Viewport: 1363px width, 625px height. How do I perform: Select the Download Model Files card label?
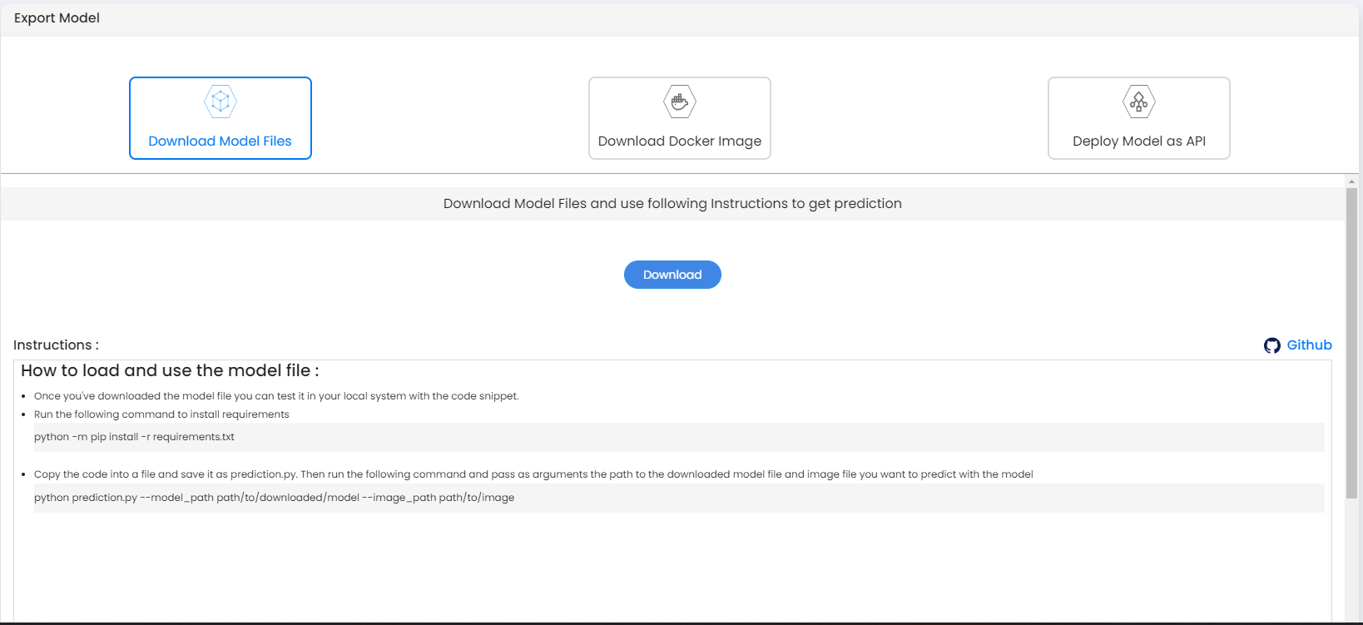point(221,141)
